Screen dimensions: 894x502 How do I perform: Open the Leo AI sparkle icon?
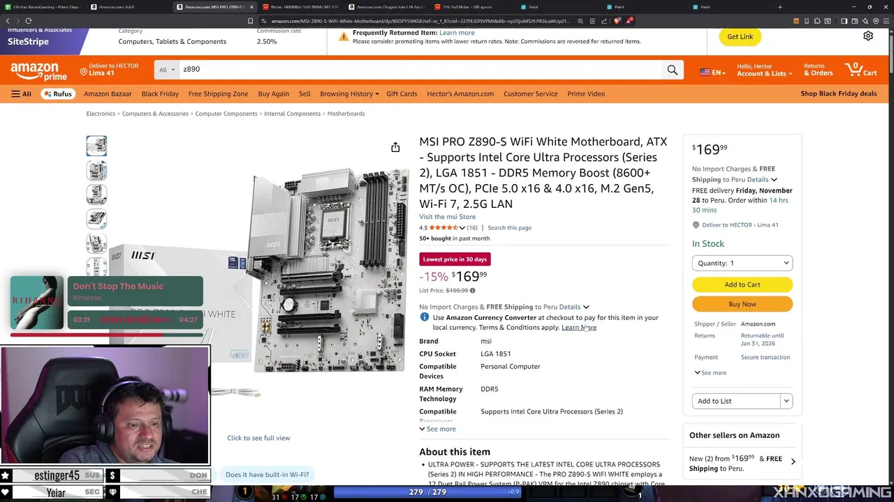click(x=865, y=21)
